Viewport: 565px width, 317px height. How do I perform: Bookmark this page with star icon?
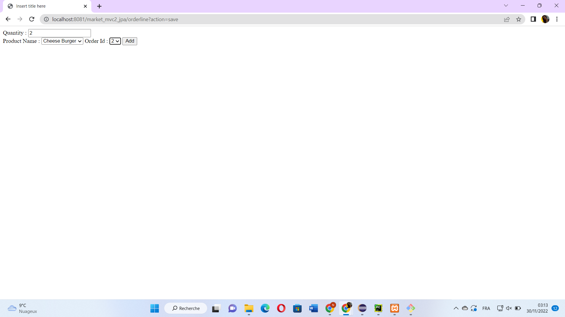point(519,19)
